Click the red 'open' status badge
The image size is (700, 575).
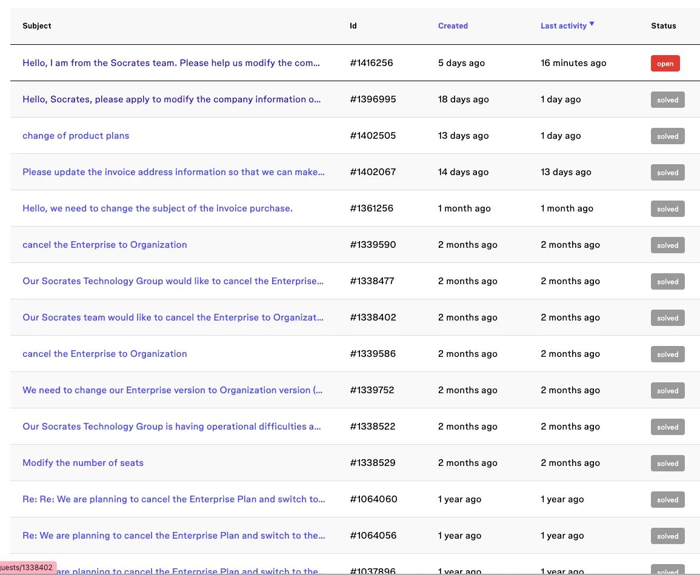click(x=665, y=64)
